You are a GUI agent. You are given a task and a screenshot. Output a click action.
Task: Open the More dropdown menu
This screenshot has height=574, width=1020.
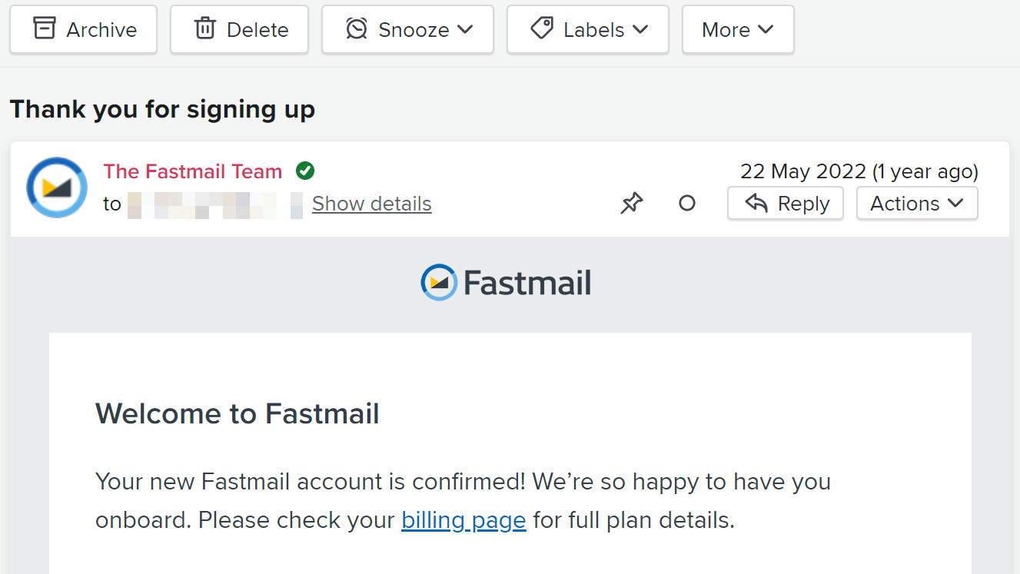pos(738,30)
